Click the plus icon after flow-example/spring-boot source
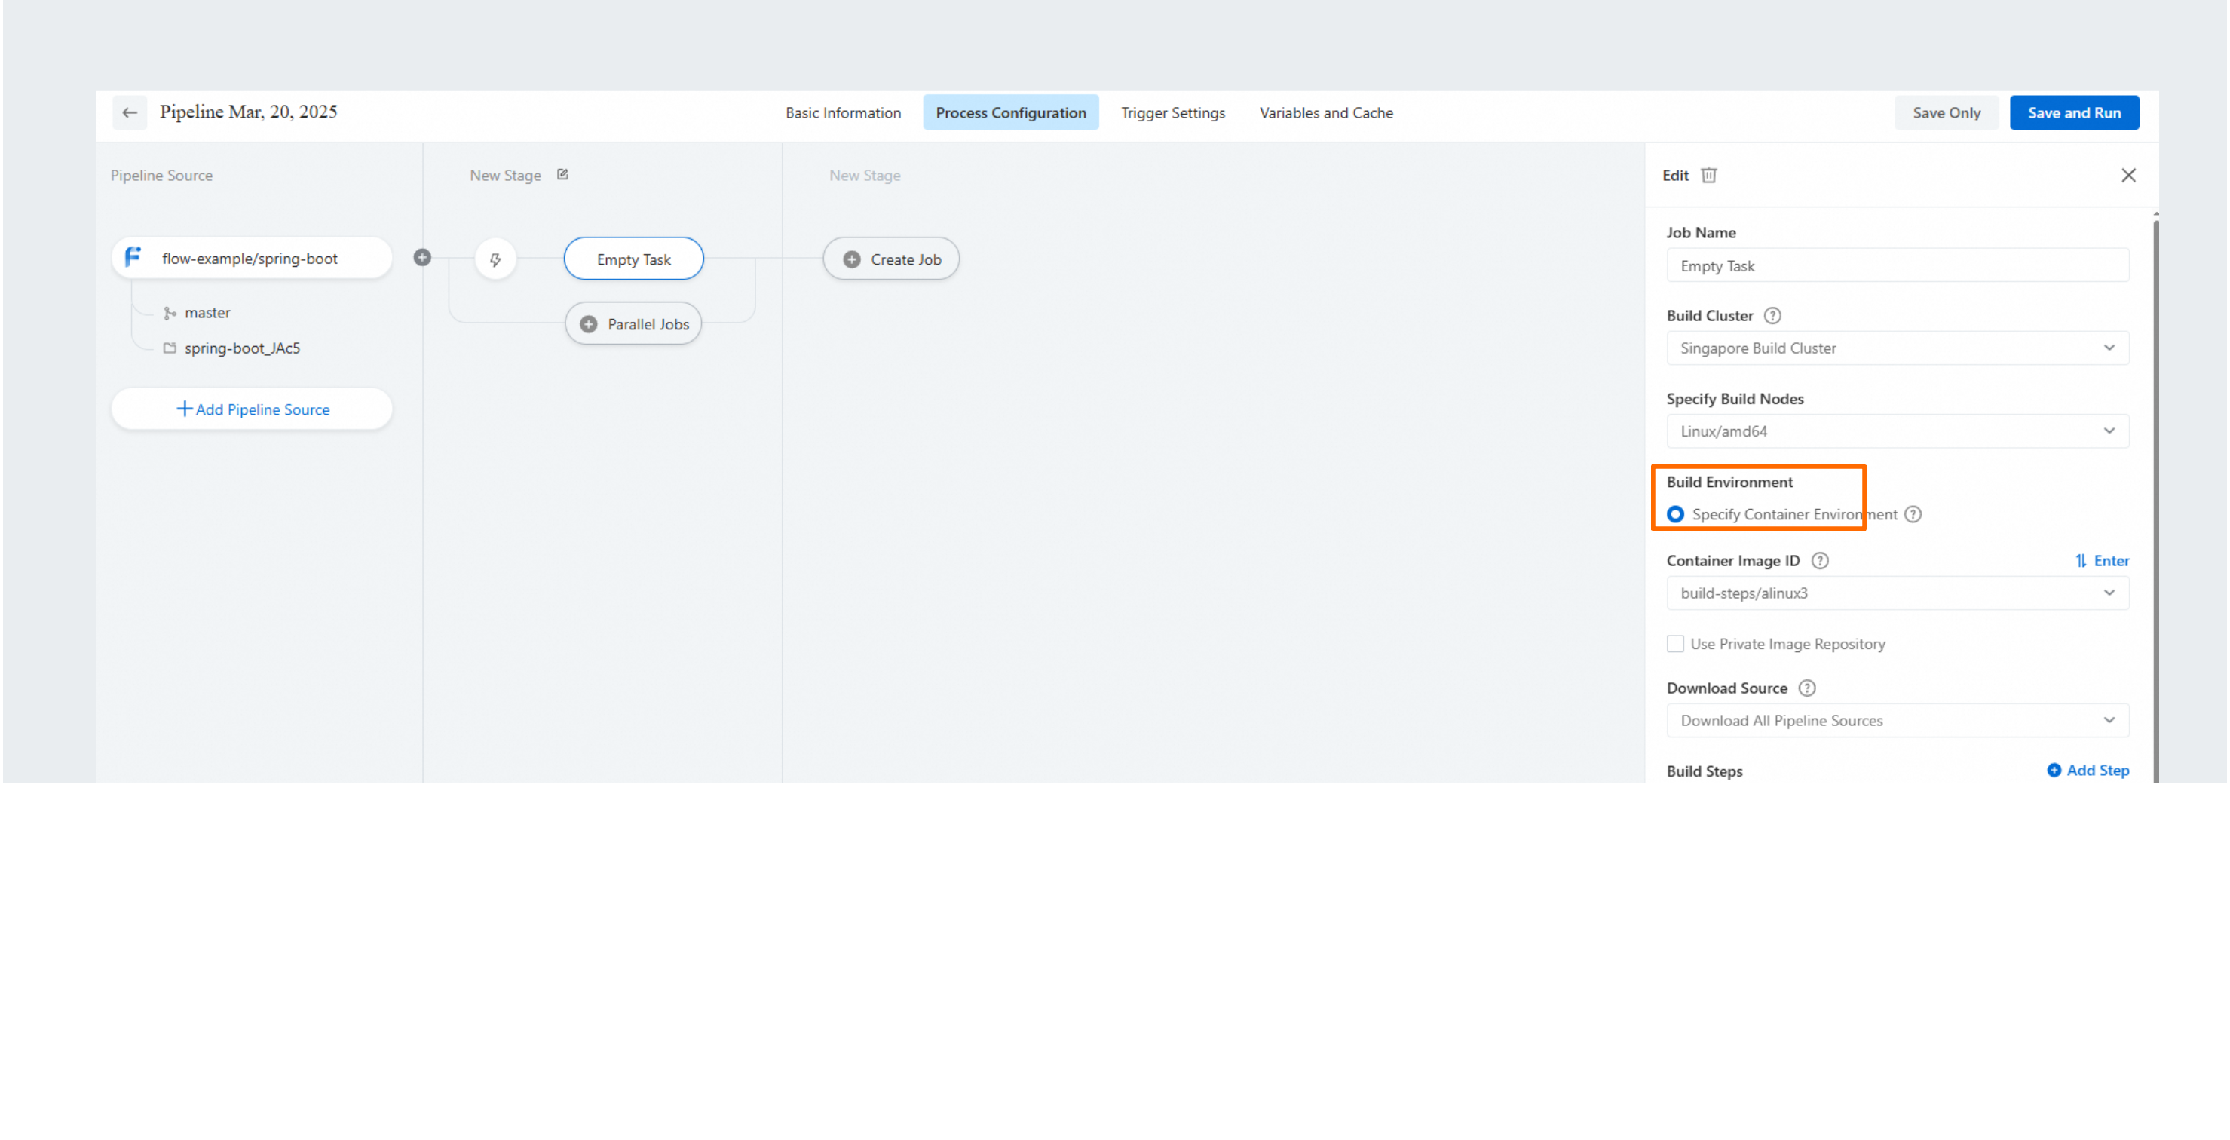 (x=422, y=258)
